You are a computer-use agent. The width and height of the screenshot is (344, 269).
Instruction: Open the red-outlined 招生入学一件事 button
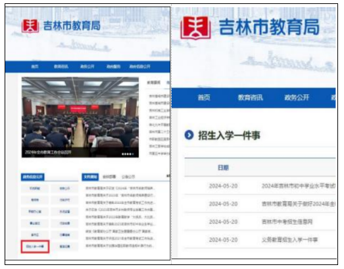click(35, 247)
